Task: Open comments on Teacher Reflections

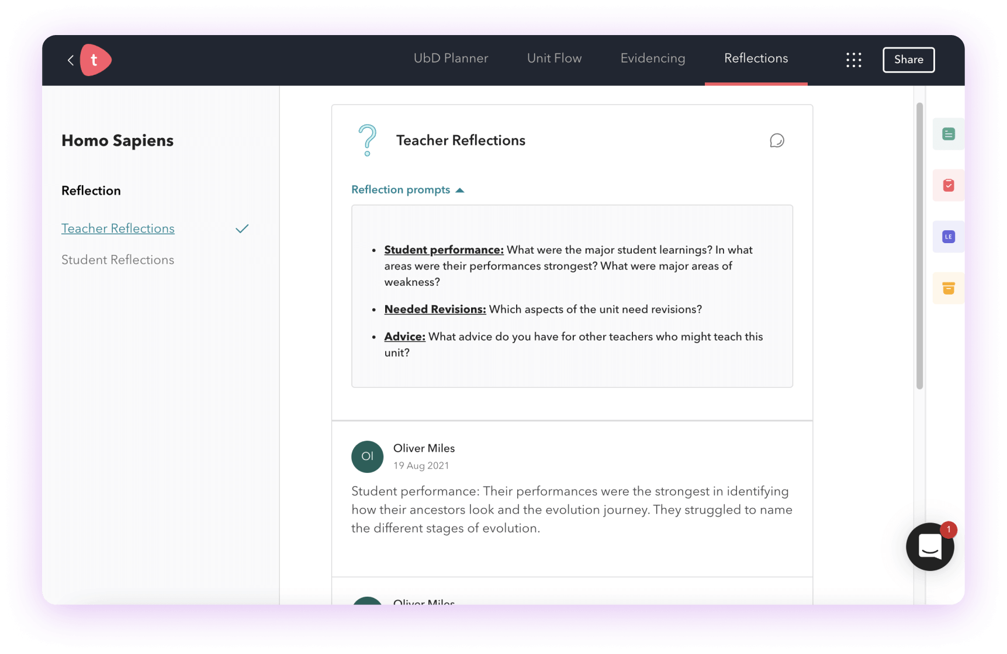Action: [776, 141]
